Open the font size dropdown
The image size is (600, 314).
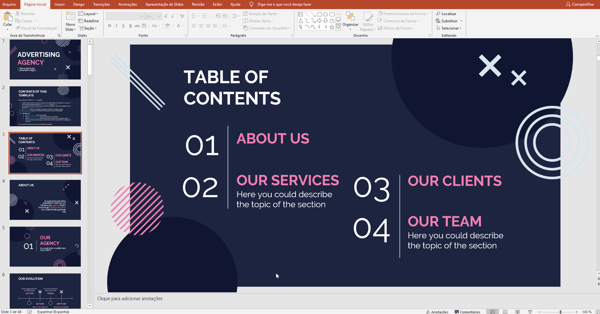159,16
